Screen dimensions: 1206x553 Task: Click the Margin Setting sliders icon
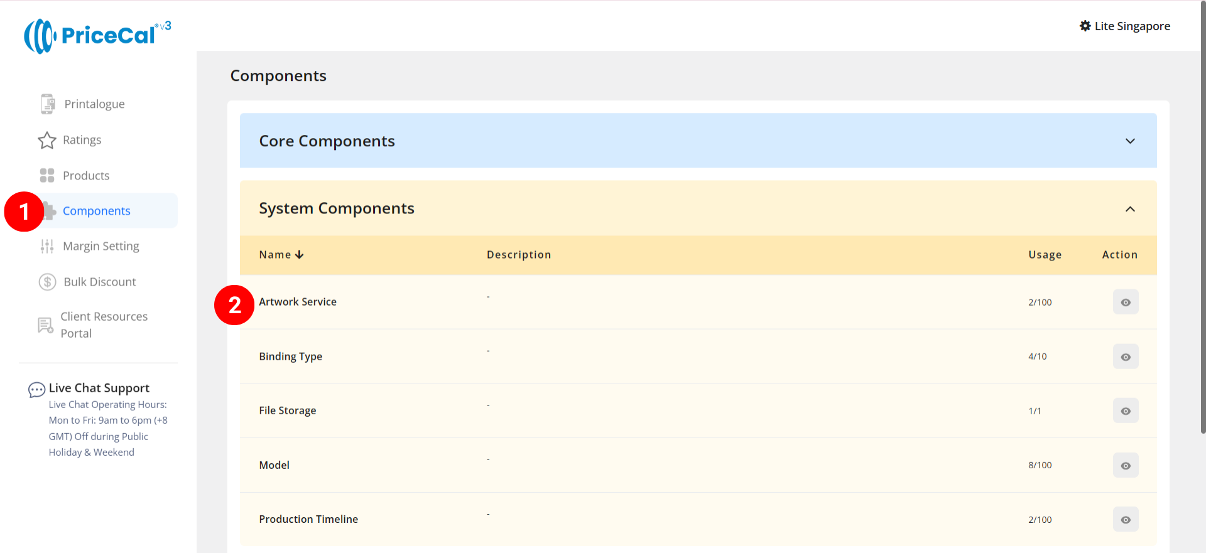[x=47, y=247]
